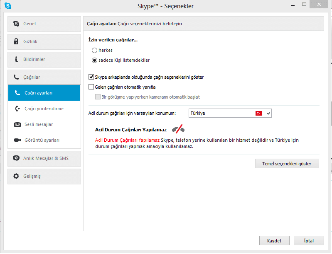Open Anlık Mesajlar & SMS section
The width and height of the screenshot is (332, 254).
(44, 158)
